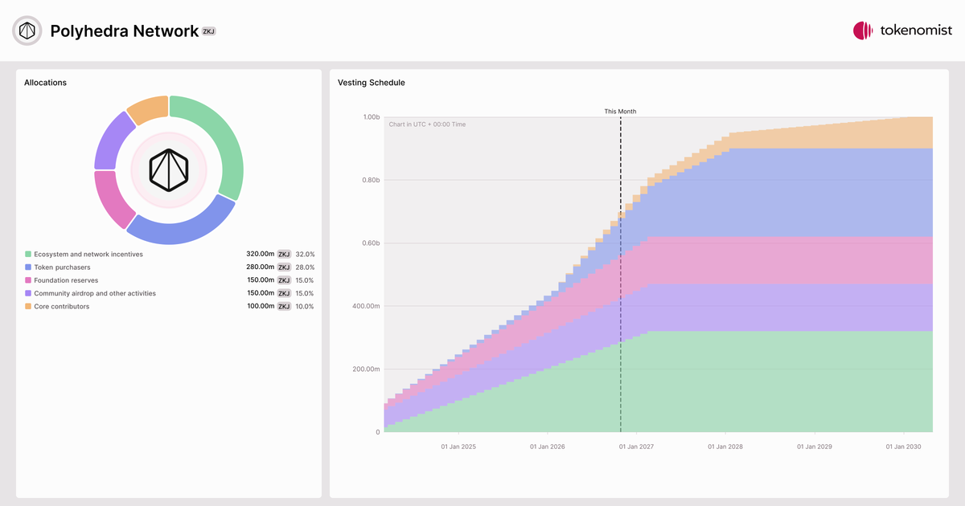
Task: Click the Polyhedra Network logo icon in header
Action: 27,31
